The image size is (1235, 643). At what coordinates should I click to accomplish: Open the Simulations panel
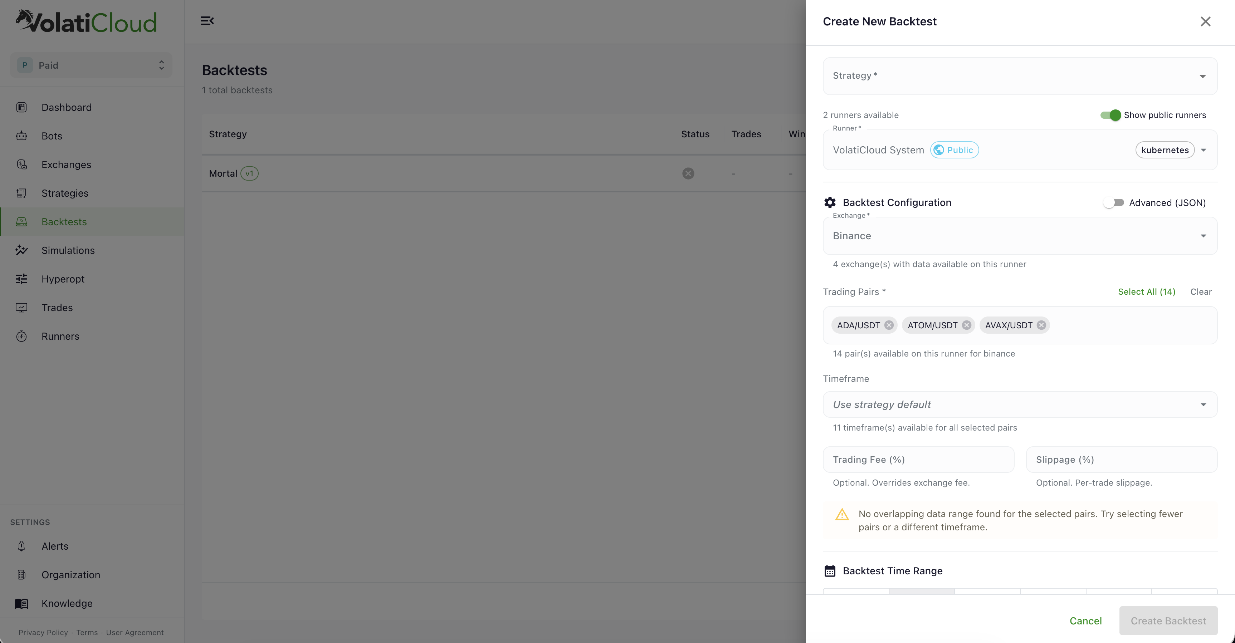(x=68, y=250)
